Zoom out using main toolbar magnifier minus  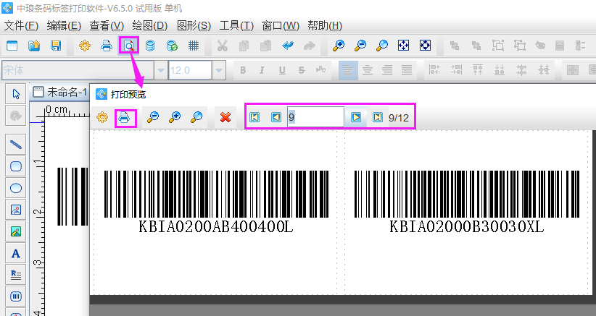pyautogui.click(x=360, y=46)
